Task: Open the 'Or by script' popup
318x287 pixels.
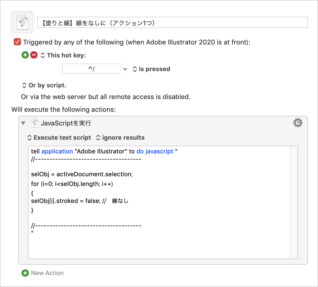Action: (x=44, y=85)
